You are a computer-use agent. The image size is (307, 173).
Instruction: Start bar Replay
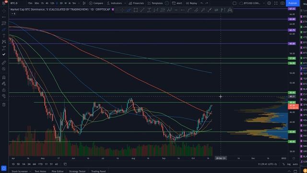(191, 3)
